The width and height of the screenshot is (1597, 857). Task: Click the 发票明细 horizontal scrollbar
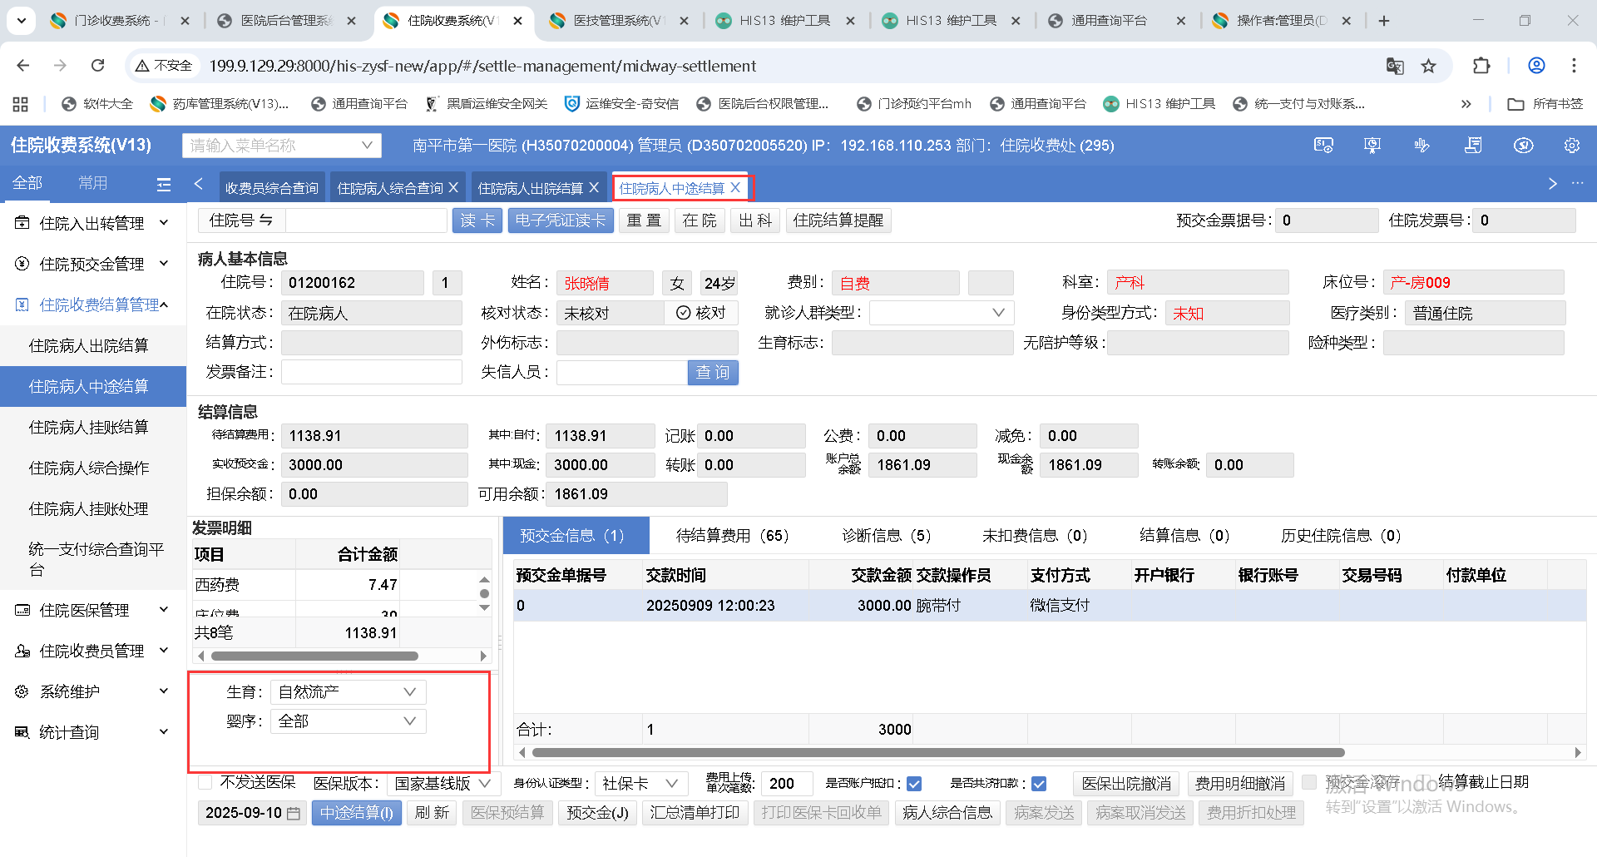point(315,656)
